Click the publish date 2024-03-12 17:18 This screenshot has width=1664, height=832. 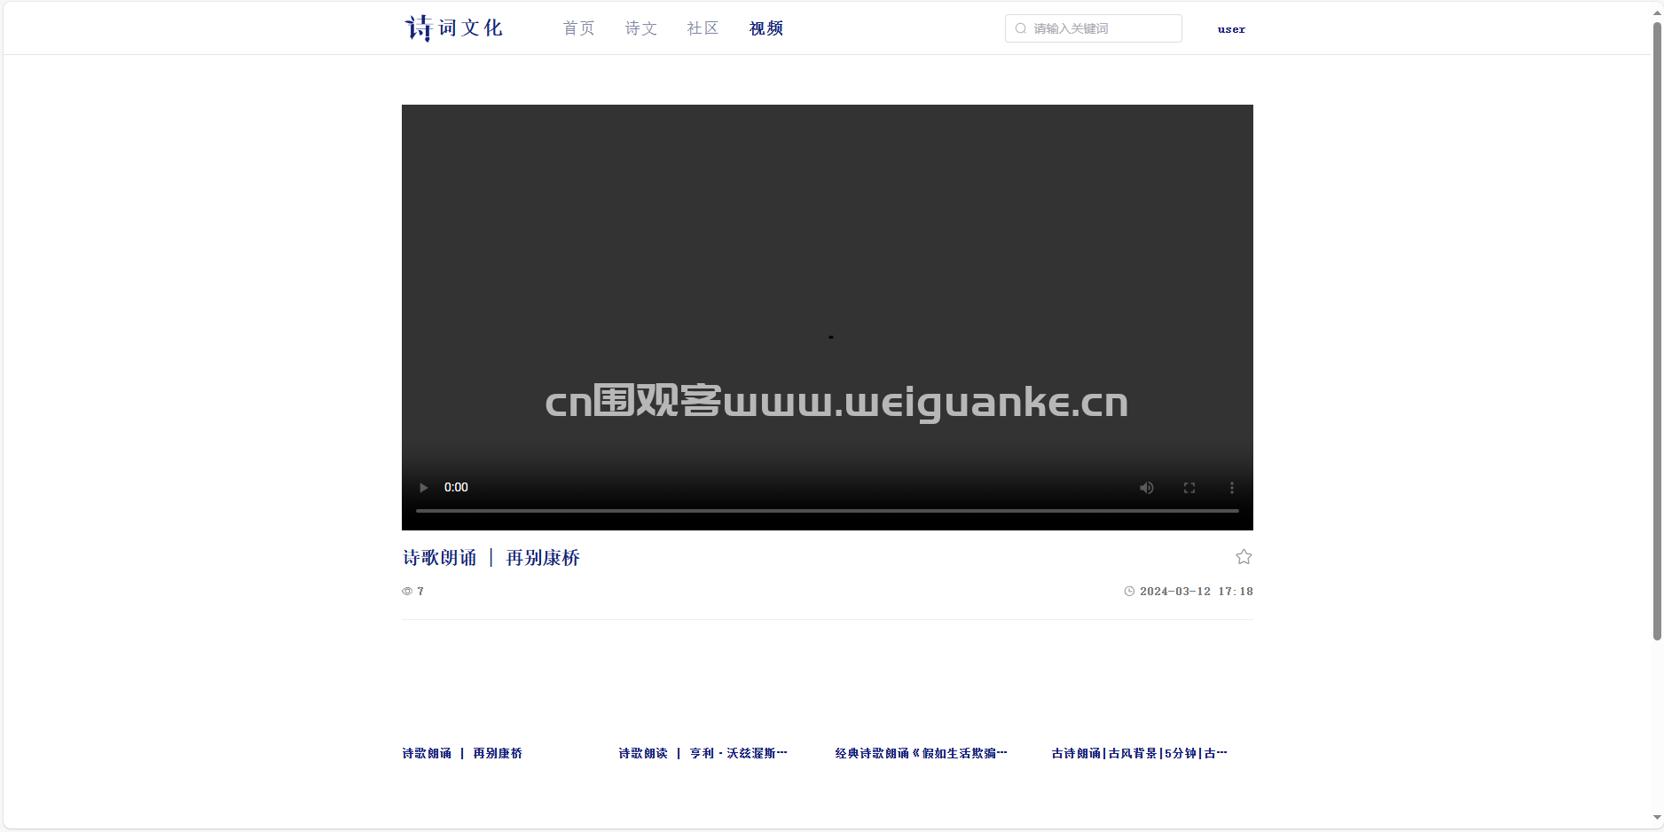pyautogui.click(x=1197, y=591)
